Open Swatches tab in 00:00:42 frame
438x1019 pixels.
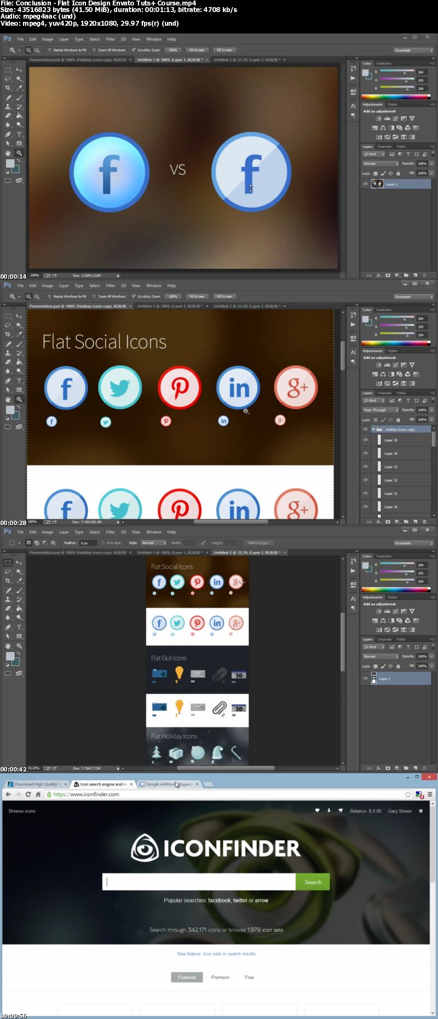[384, 556]
